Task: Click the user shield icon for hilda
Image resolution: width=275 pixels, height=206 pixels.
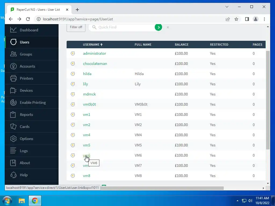Action: click(x=73, y=74)
